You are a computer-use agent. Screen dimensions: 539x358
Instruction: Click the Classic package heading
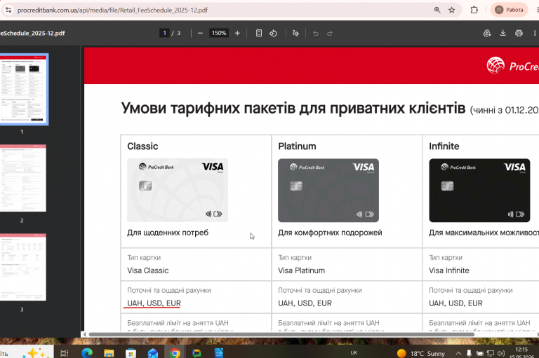point(142,146)
